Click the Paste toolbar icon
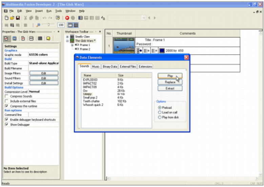Viewport: 264px width, 187px height. (x=37, y=18)
